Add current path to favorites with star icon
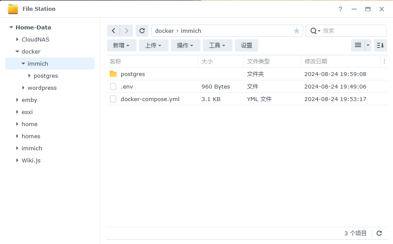The image size is (393, 244). (x=296, y=31)
